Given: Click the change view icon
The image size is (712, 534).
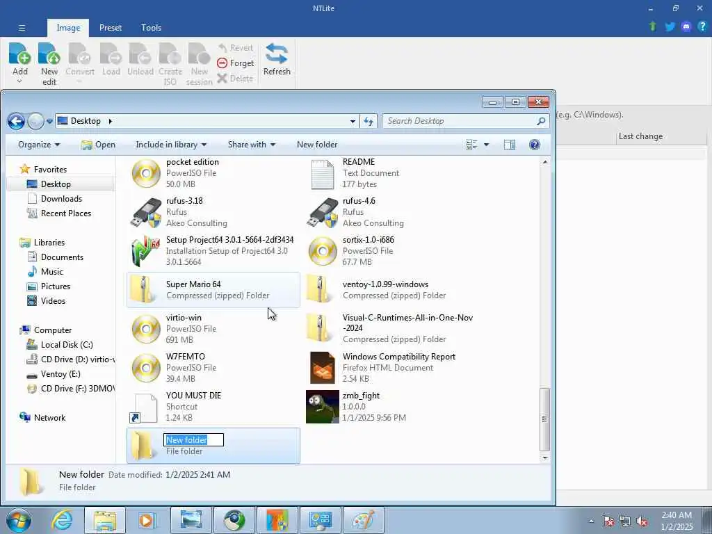Looking at the screenshot, I should click(472, 145).
